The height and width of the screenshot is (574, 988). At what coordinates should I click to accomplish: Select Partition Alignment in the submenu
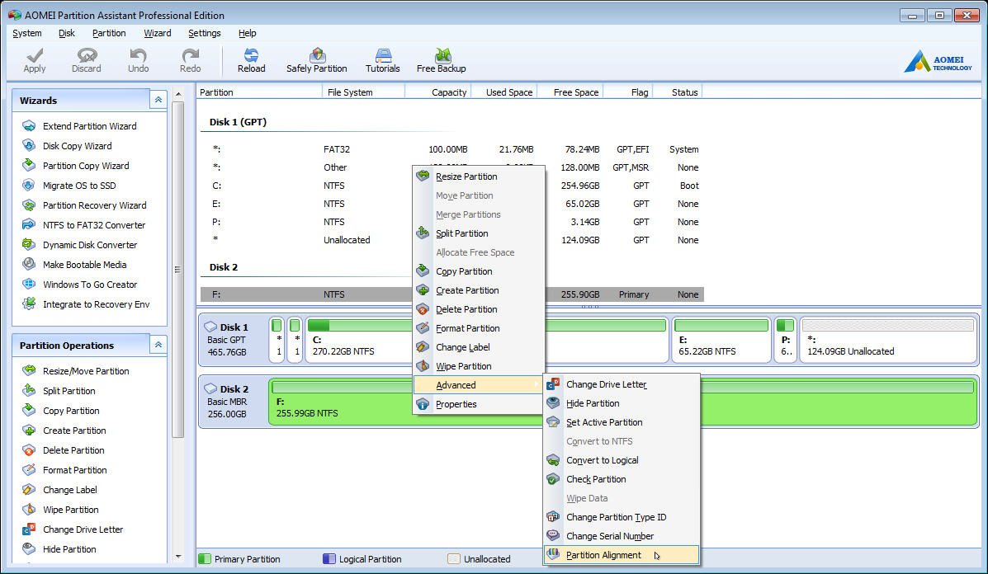[x=603, y=555]
